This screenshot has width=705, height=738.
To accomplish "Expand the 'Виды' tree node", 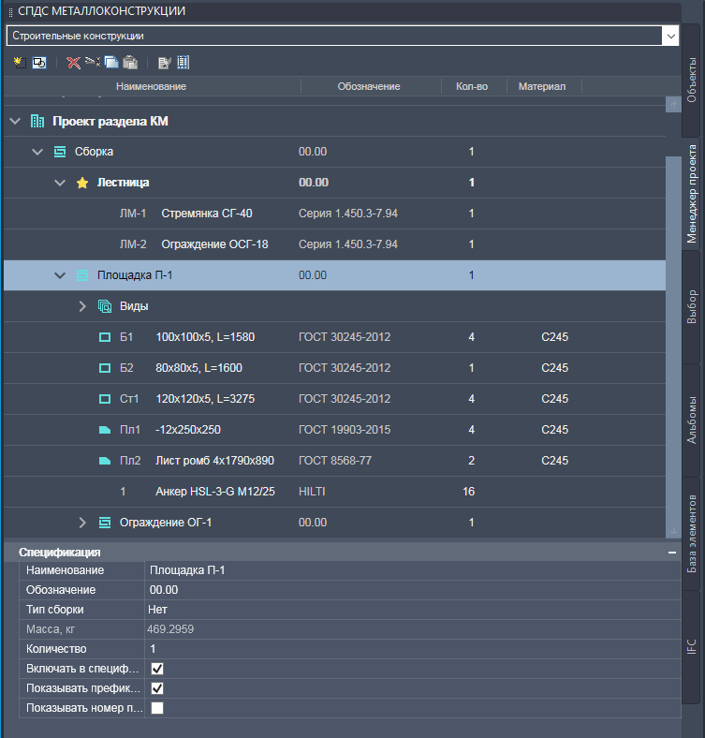I will click(81, 306).
